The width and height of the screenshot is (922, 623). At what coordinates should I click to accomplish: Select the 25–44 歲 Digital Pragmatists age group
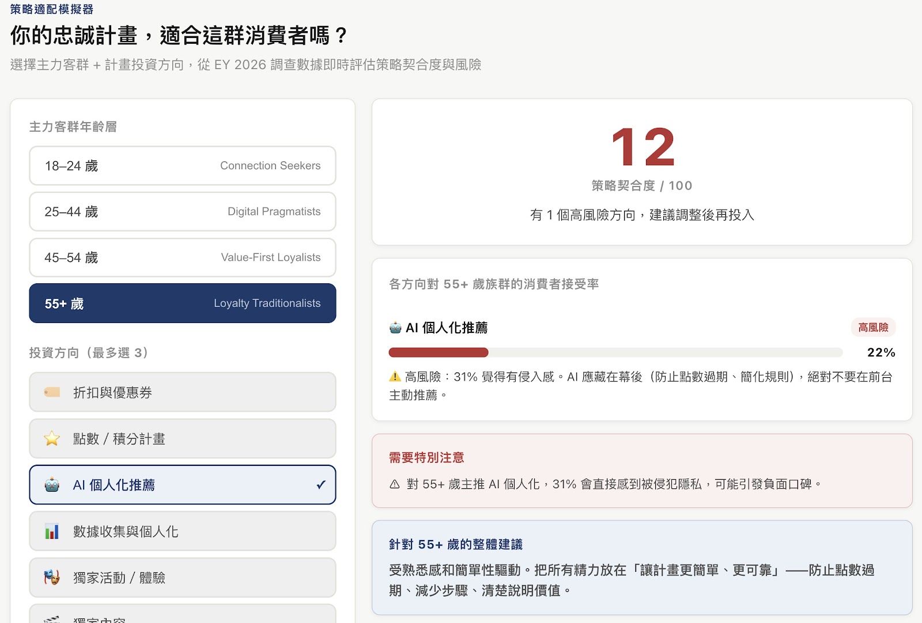[x=183, y=212]
